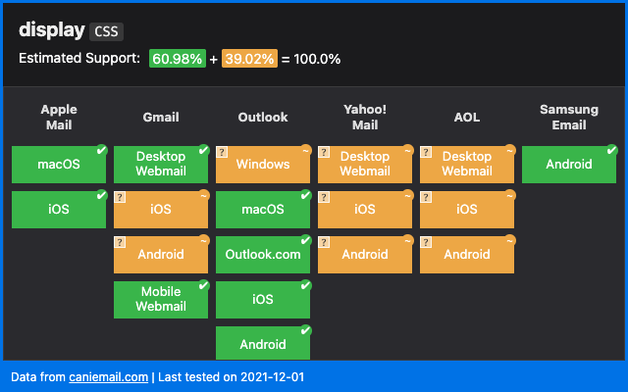Click the orange 39.02% partial support badge
The width and height of the screenshot is (628, 392).
click(x=249, y=59)
